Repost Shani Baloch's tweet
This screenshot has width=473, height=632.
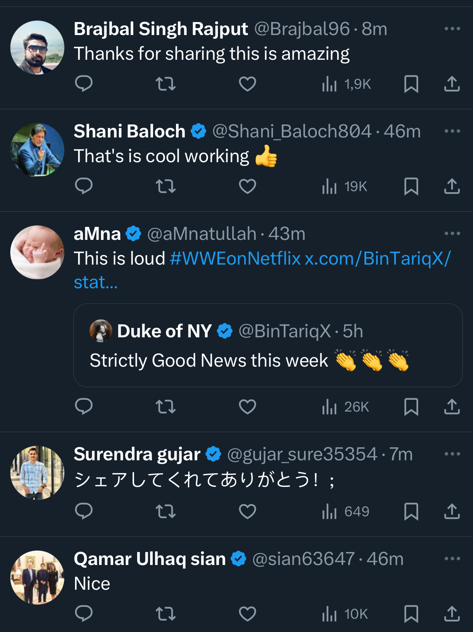click(x=166, y=186)
